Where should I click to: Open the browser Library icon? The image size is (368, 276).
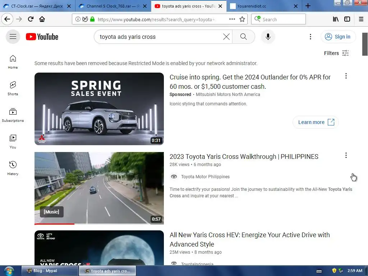point(336,19)
